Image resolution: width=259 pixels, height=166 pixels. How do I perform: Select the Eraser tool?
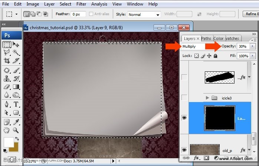pos(7,87)
